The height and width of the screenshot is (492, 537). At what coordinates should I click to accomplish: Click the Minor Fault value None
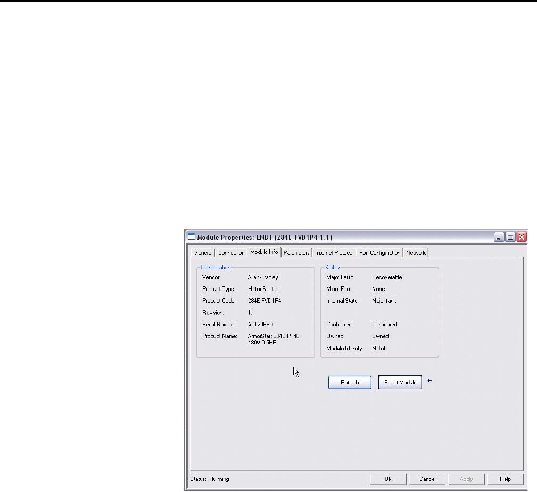click(378, 289)
